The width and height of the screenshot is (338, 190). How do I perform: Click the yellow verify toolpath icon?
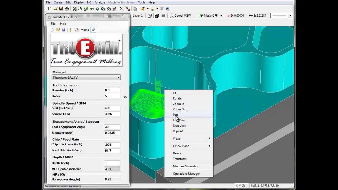coord(143,9)
